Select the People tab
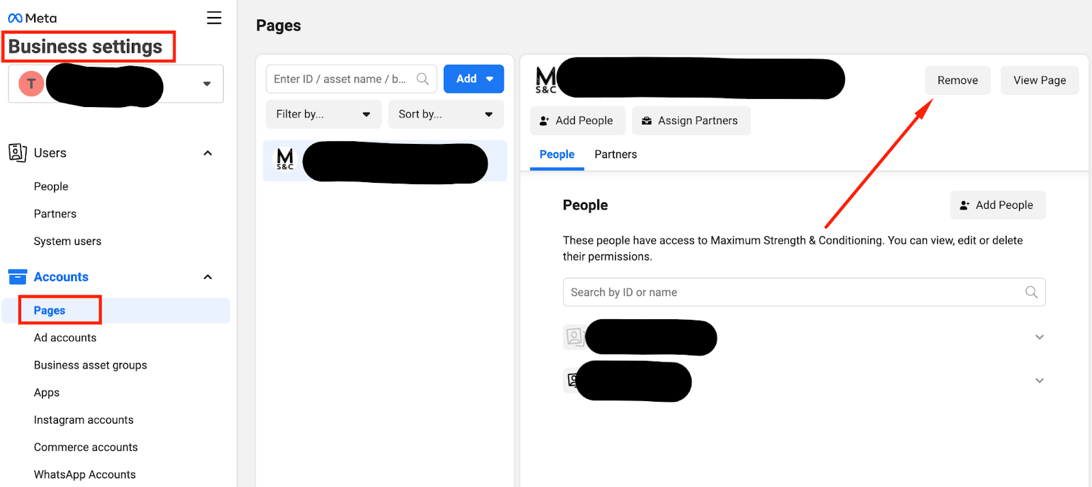 point(556,155)
